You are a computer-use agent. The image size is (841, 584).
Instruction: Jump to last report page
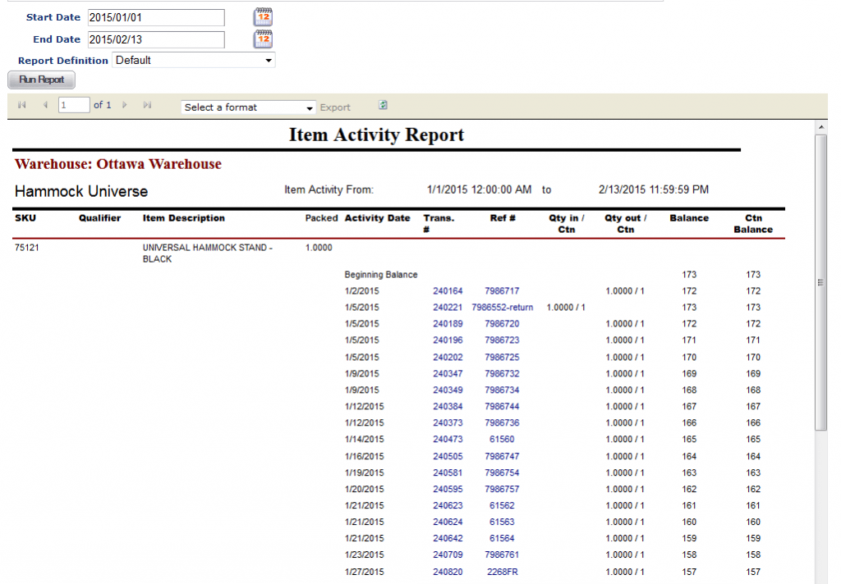tap(147, 106)
